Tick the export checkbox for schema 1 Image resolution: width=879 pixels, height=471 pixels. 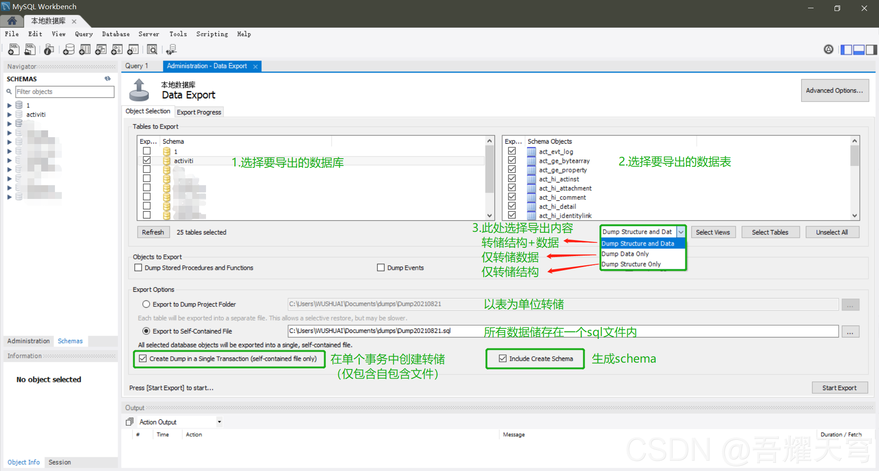(x=146, y=151)
